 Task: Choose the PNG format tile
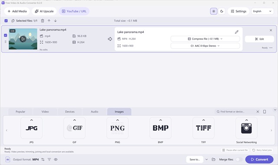[117, 128]
